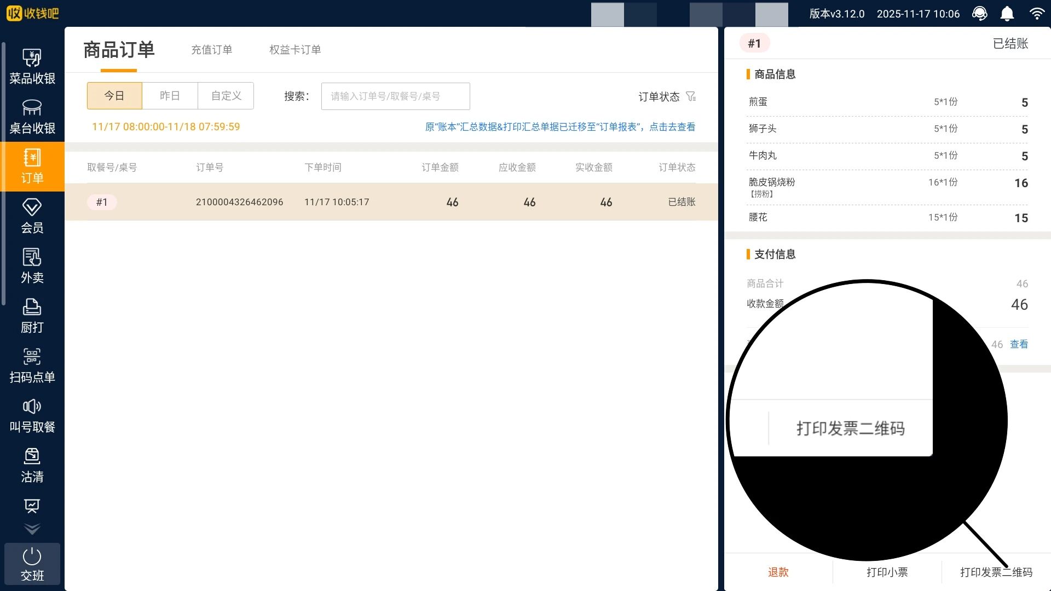Switch to the 权益卡订单 tab
Viewport: 1051px width, 591px height.
point(294,50)
